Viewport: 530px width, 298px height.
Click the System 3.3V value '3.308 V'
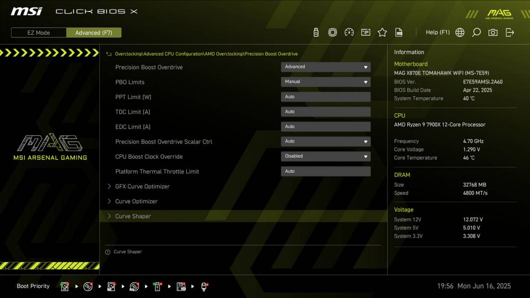coord(471,236)
